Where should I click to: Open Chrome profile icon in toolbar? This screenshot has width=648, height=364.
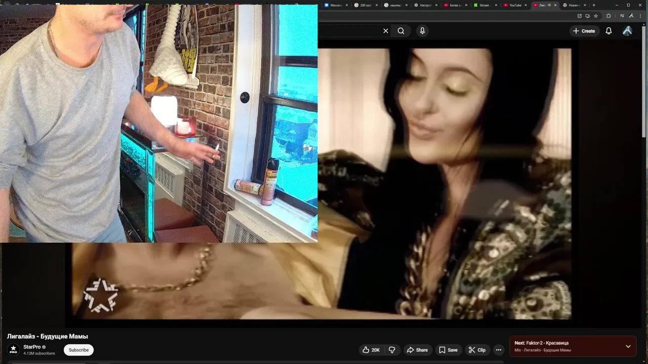[631, 16]
